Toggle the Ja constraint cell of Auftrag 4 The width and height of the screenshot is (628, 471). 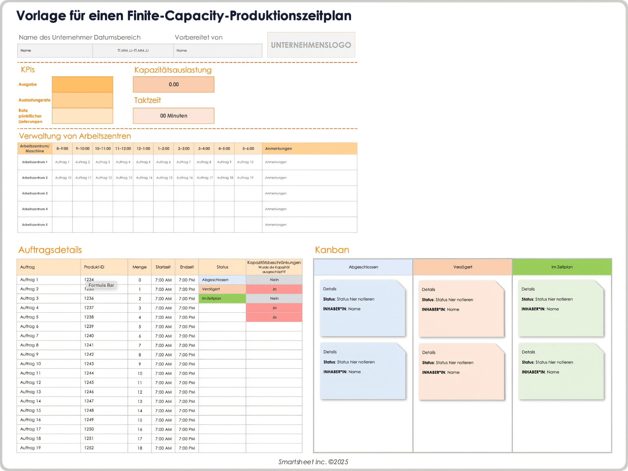click(x=274, y=307)
